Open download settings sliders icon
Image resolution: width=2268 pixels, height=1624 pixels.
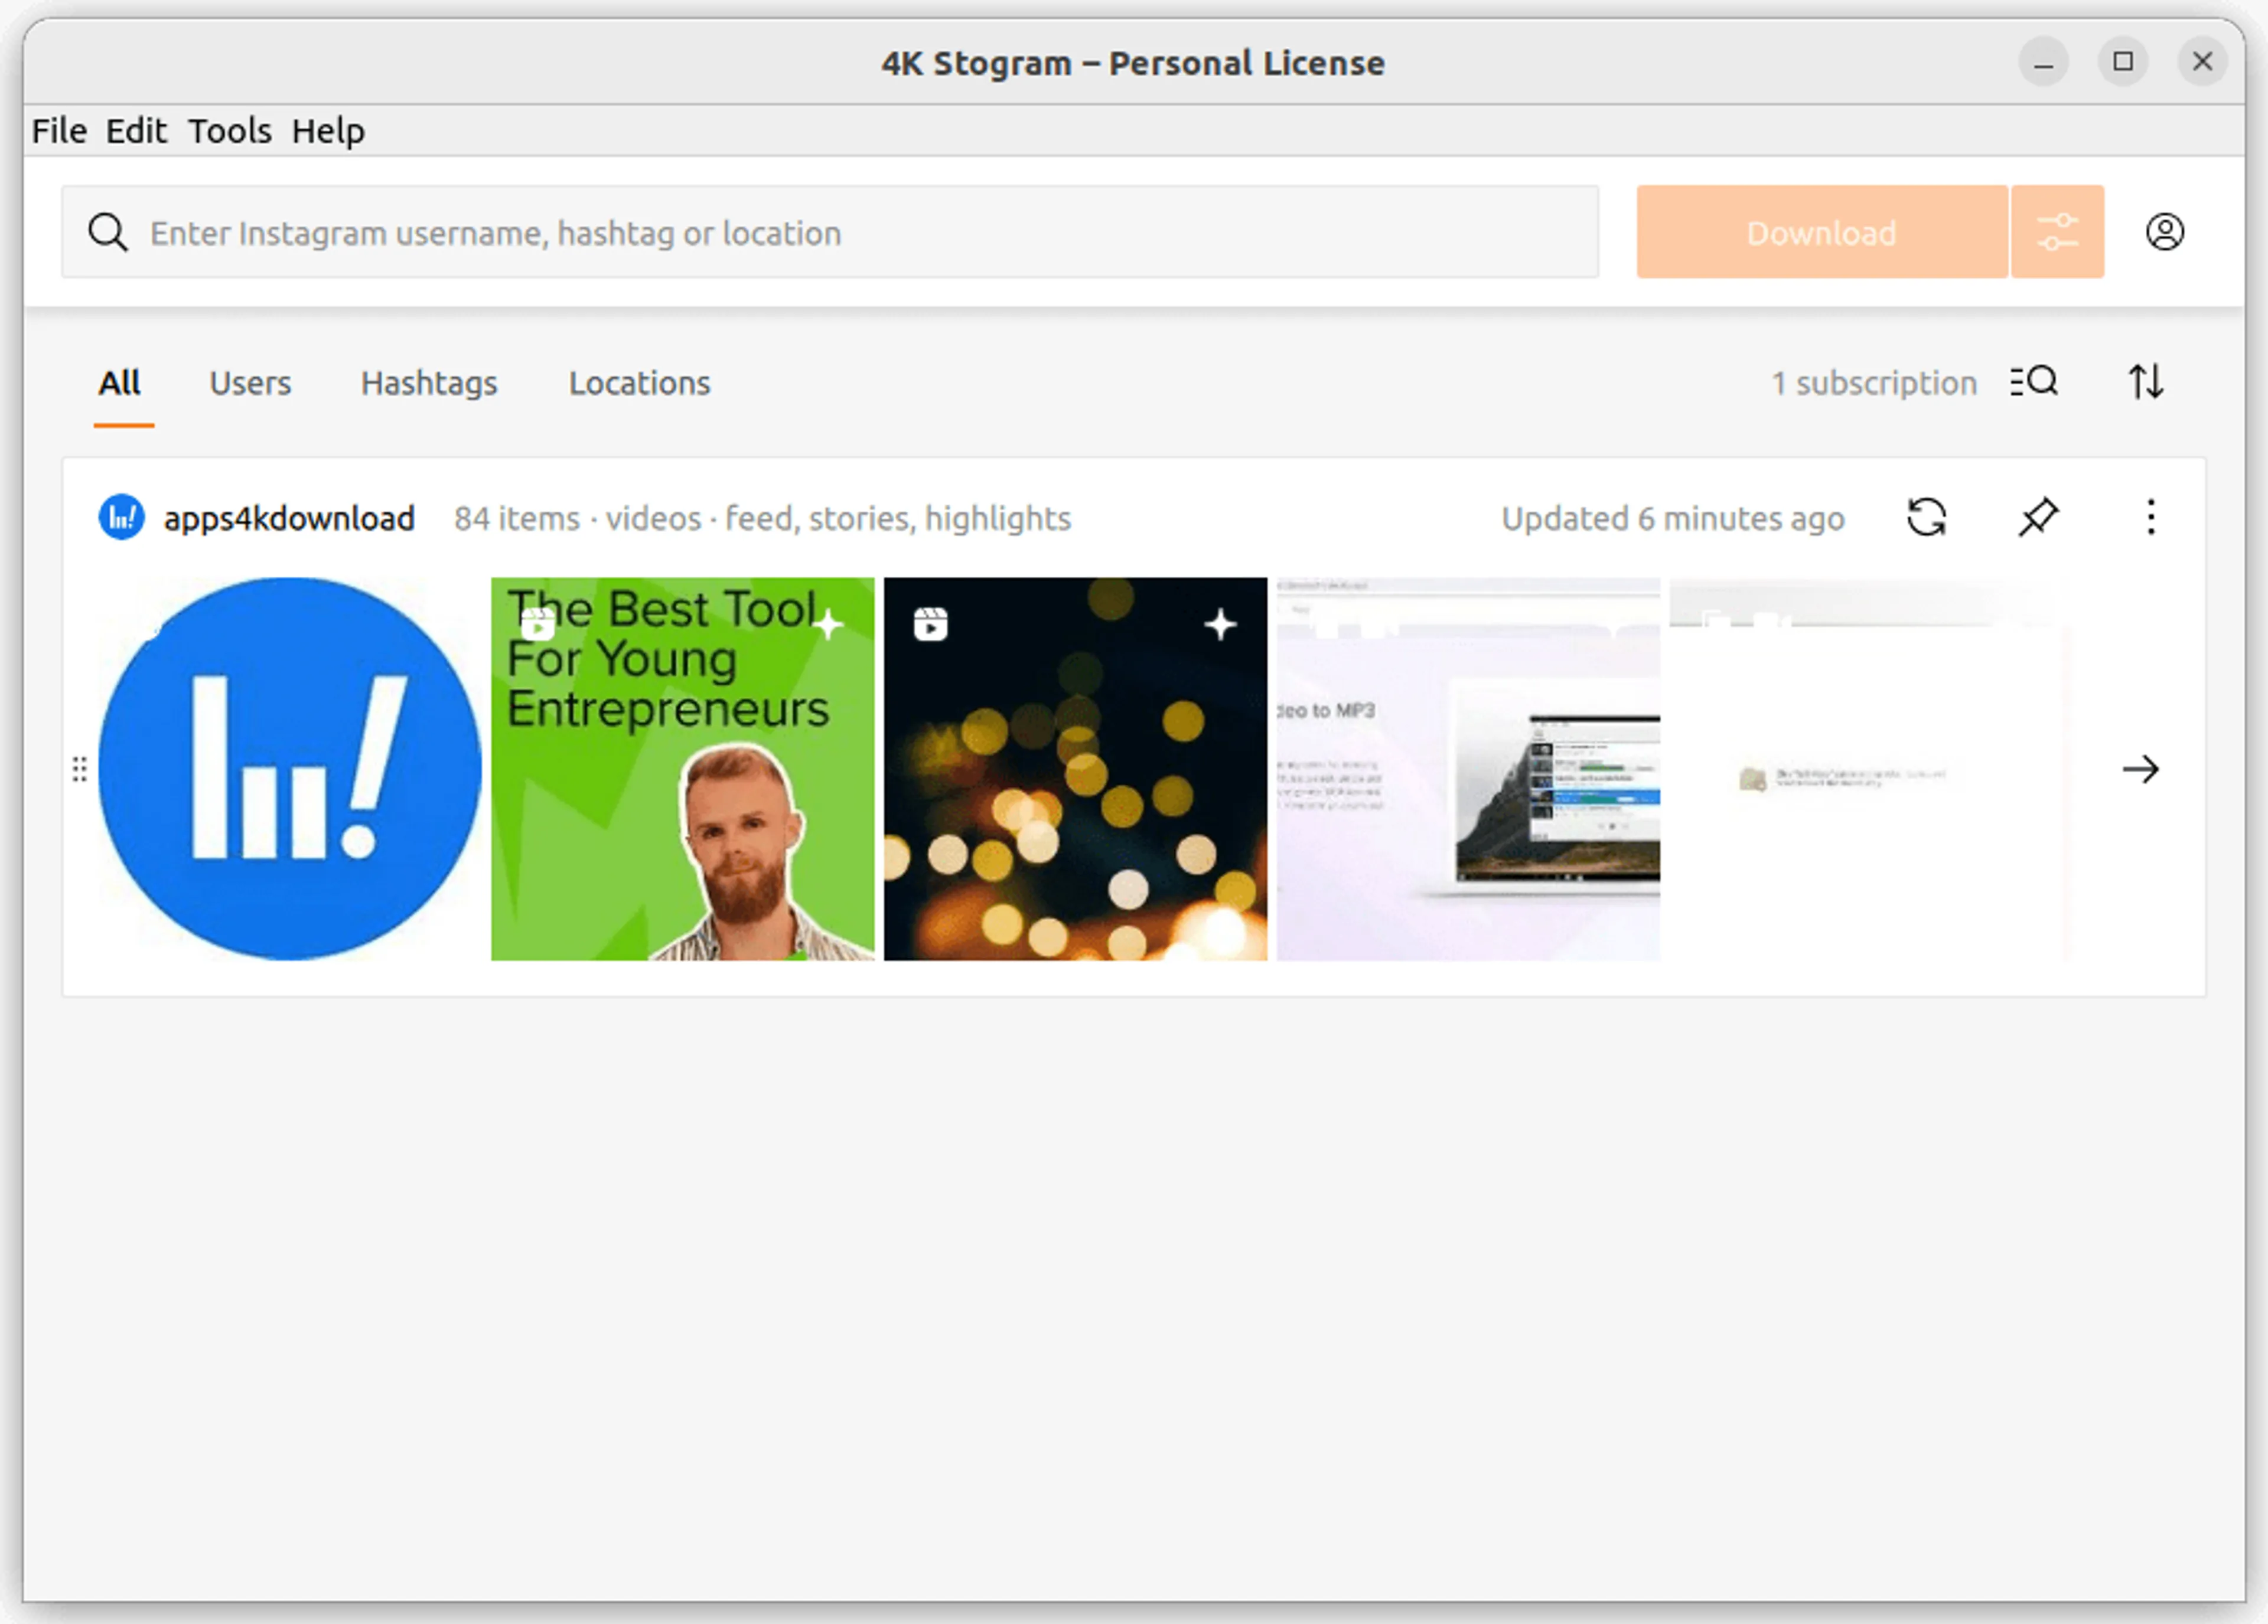point(2056,232)
